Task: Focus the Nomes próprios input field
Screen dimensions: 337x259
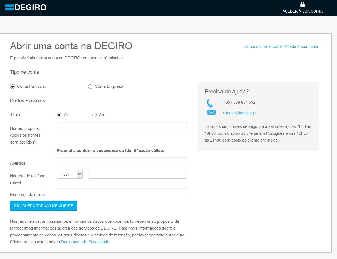Action: [x=122, y=126]
